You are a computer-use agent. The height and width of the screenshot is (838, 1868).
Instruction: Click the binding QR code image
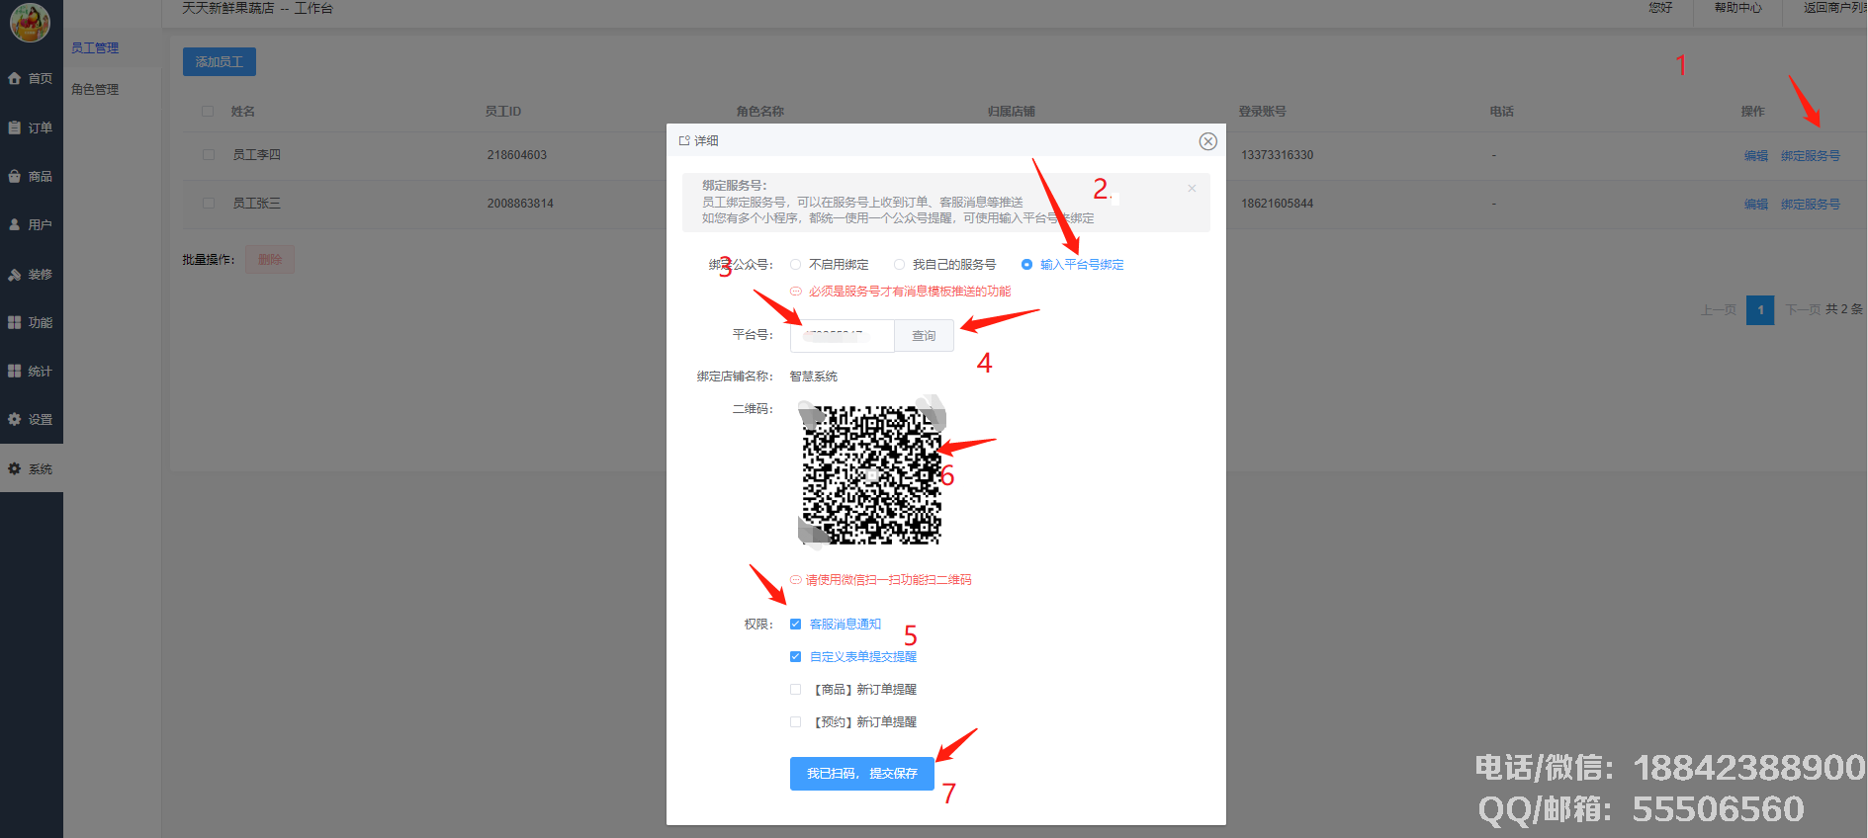click(871, 474)
